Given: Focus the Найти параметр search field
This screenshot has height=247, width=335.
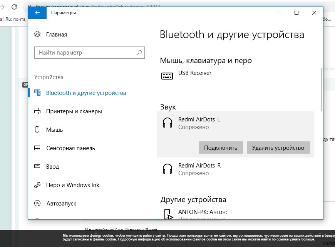Looking at the screenshot, I should coord(89,53).
